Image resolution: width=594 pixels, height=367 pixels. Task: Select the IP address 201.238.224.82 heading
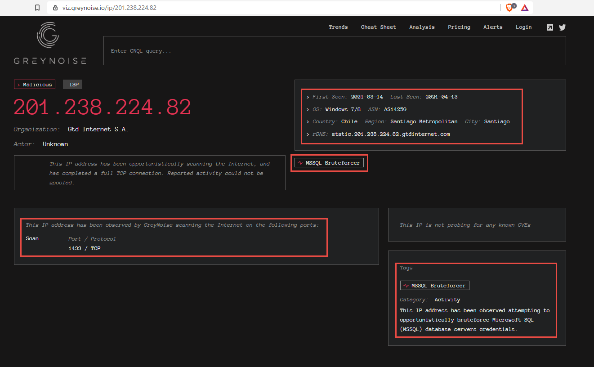(103, 108)
